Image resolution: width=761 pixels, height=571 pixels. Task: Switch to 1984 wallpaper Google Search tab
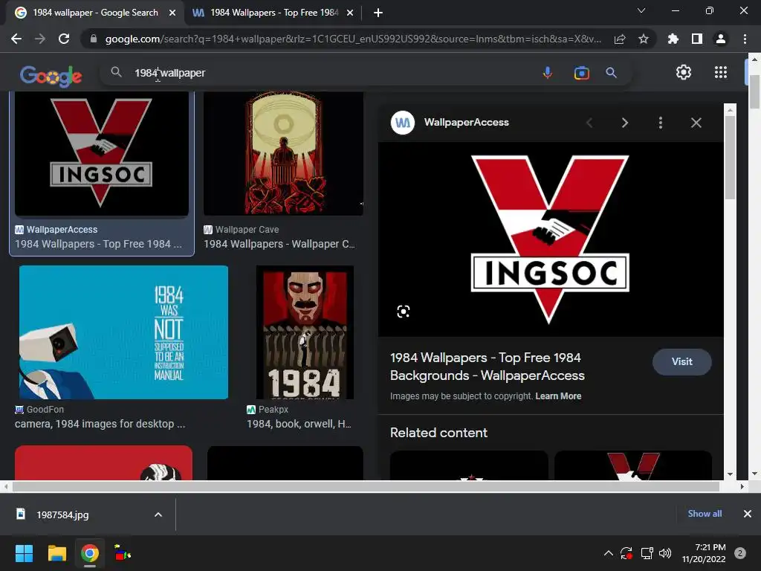coord(95,13)
